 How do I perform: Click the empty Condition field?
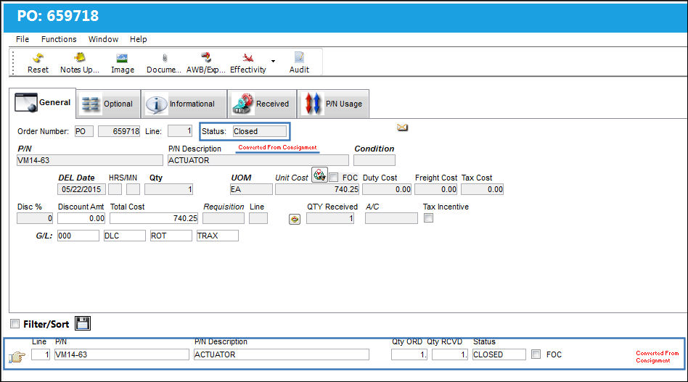[x=374, y=160]
